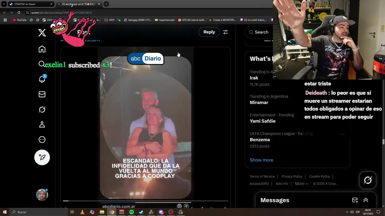Open the Yami Safdie trending topic

tap(263, 121)
